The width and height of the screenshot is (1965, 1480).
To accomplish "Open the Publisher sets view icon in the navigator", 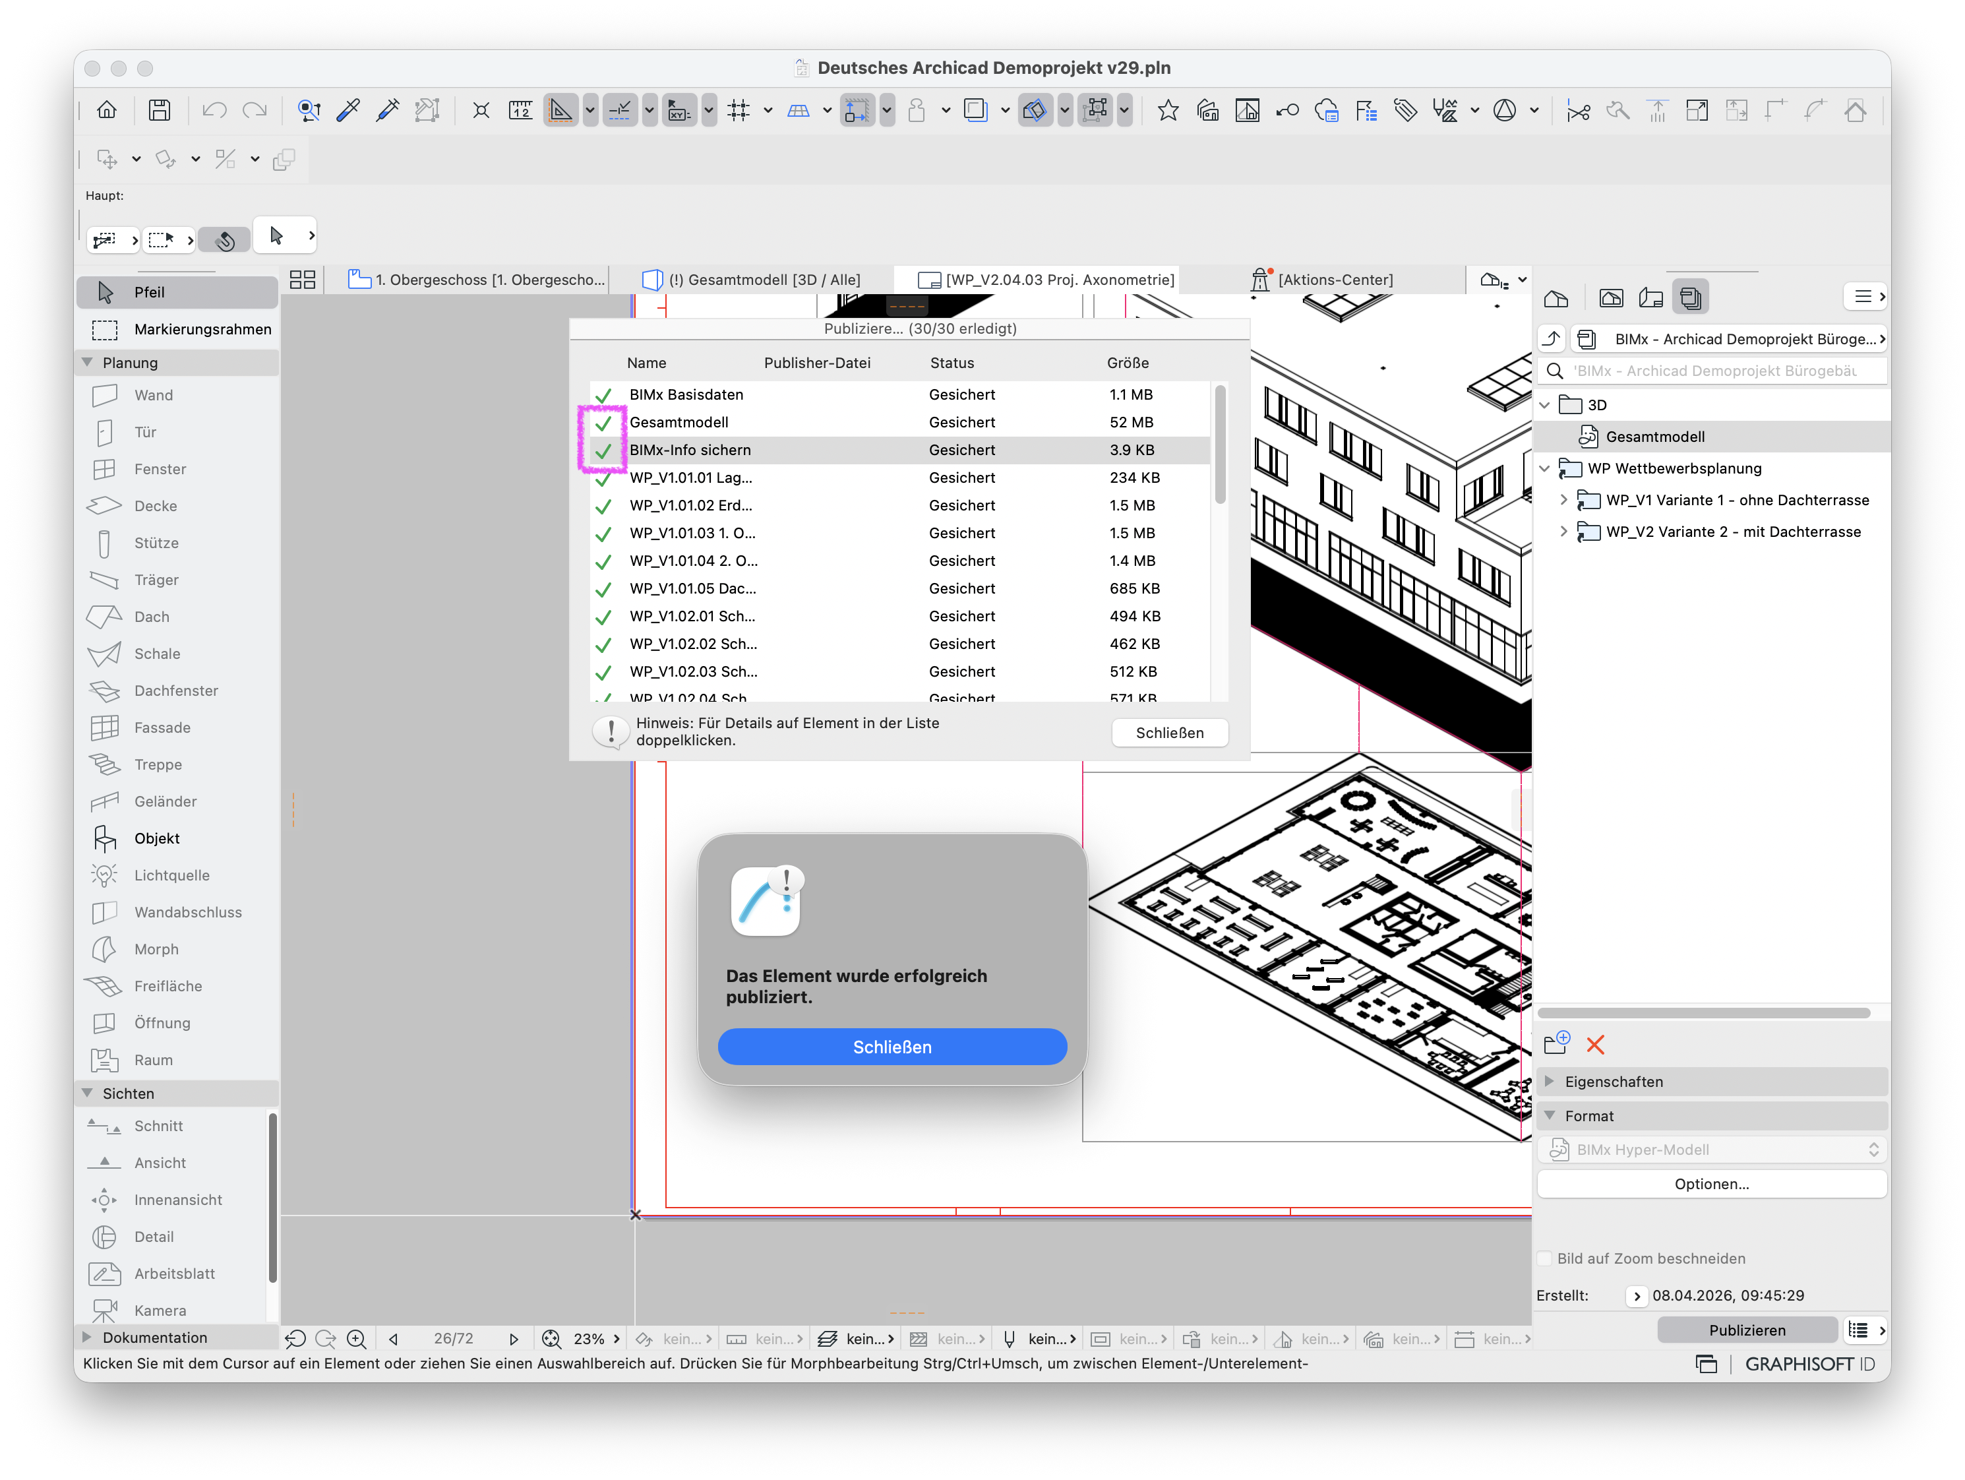I will coord(1691,297).
